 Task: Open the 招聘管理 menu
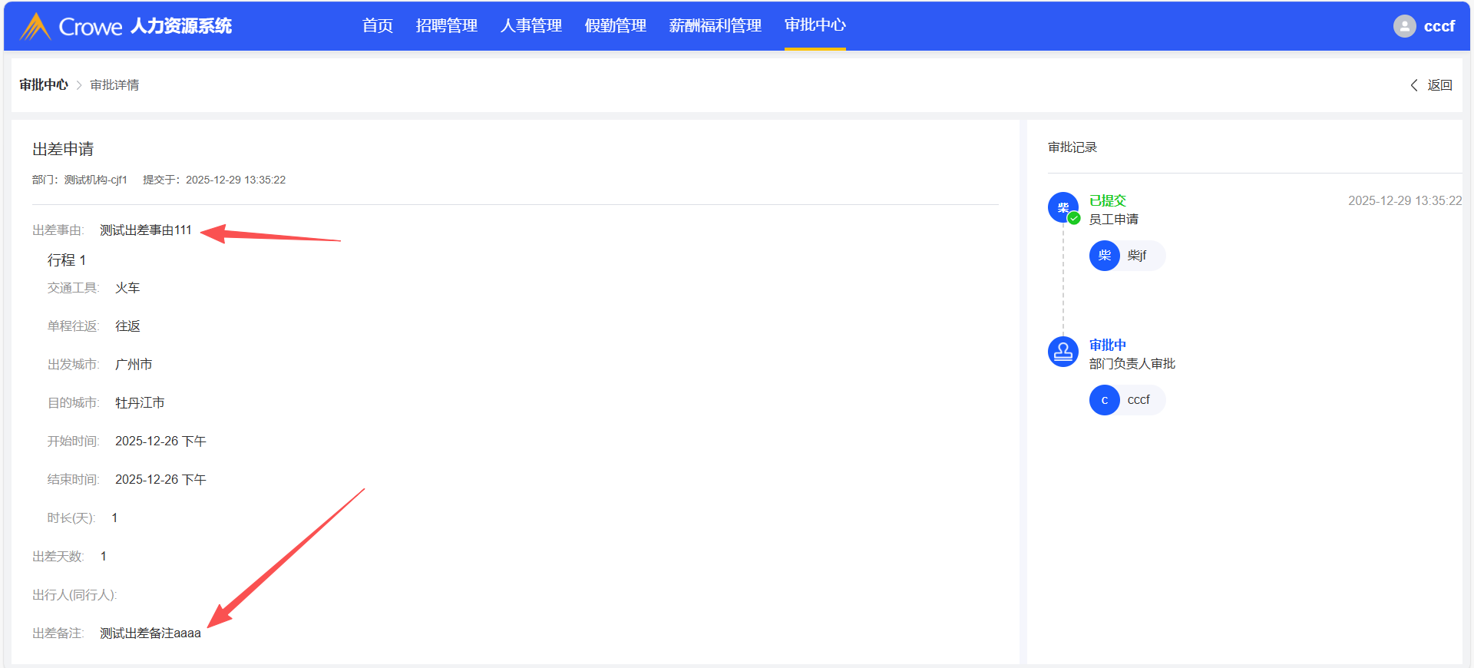[447, 25]
